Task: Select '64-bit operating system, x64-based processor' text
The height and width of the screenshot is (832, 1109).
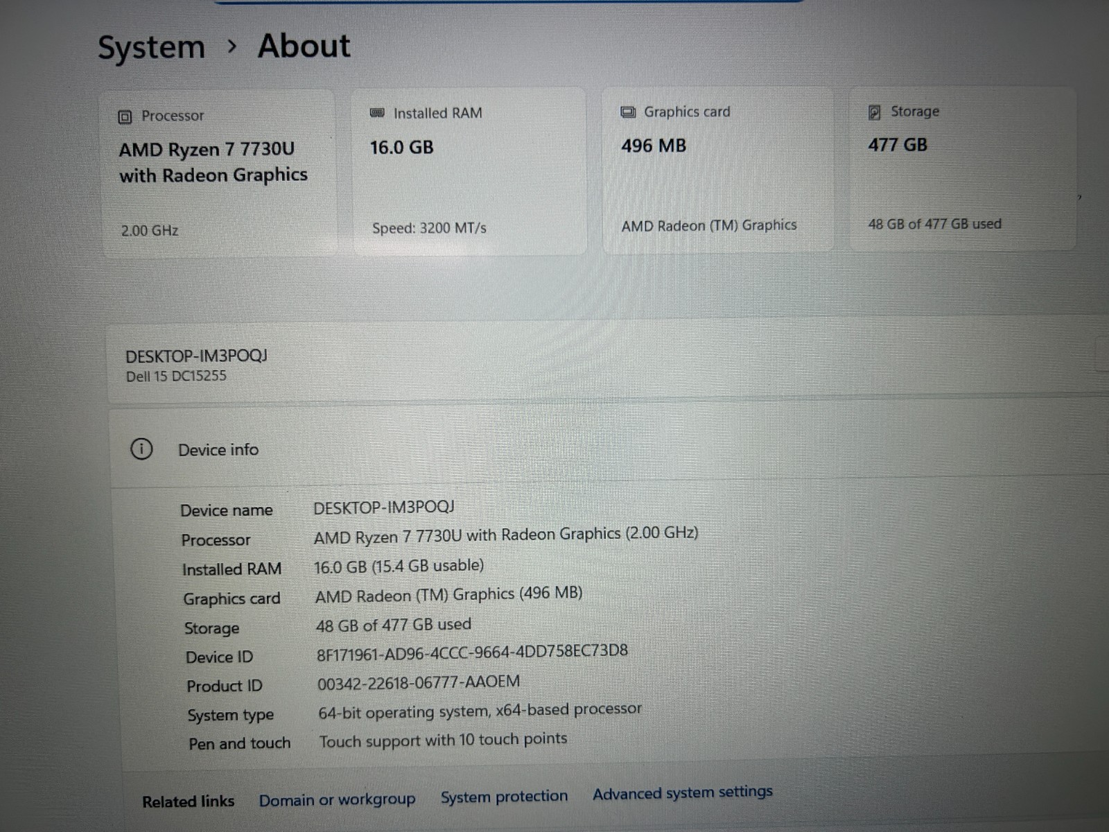Action: (480, 711)
